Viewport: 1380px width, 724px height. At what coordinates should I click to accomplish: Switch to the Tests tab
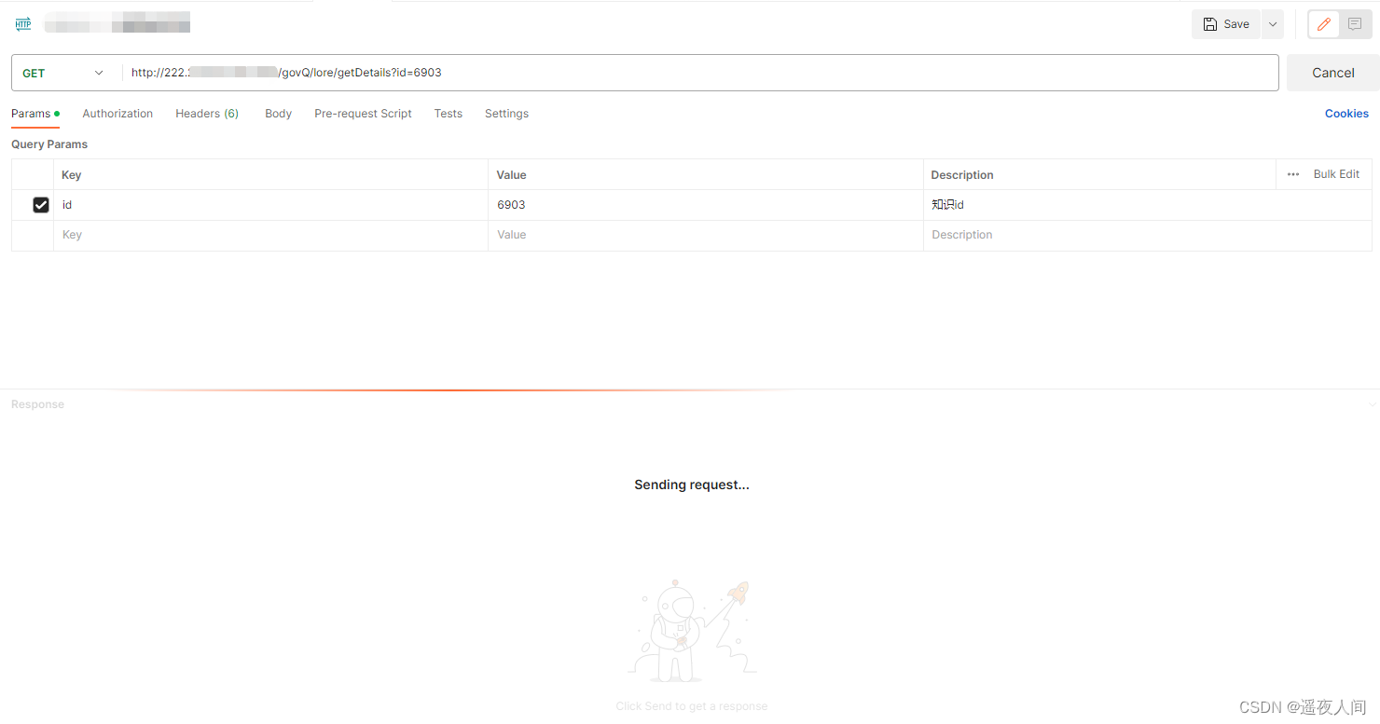tap(448, 113)
